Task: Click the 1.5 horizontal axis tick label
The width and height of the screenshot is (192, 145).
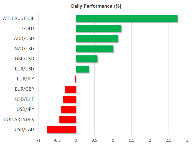Action: 131,140
